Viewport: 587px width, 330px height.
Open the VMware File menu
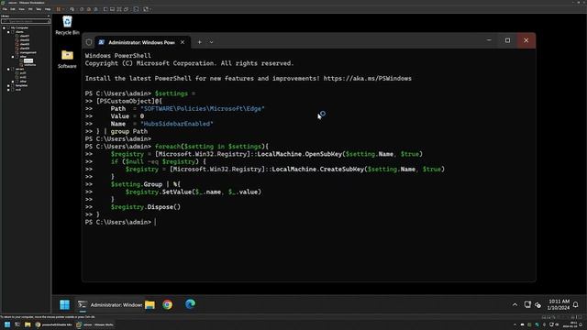tap(5, 9)
